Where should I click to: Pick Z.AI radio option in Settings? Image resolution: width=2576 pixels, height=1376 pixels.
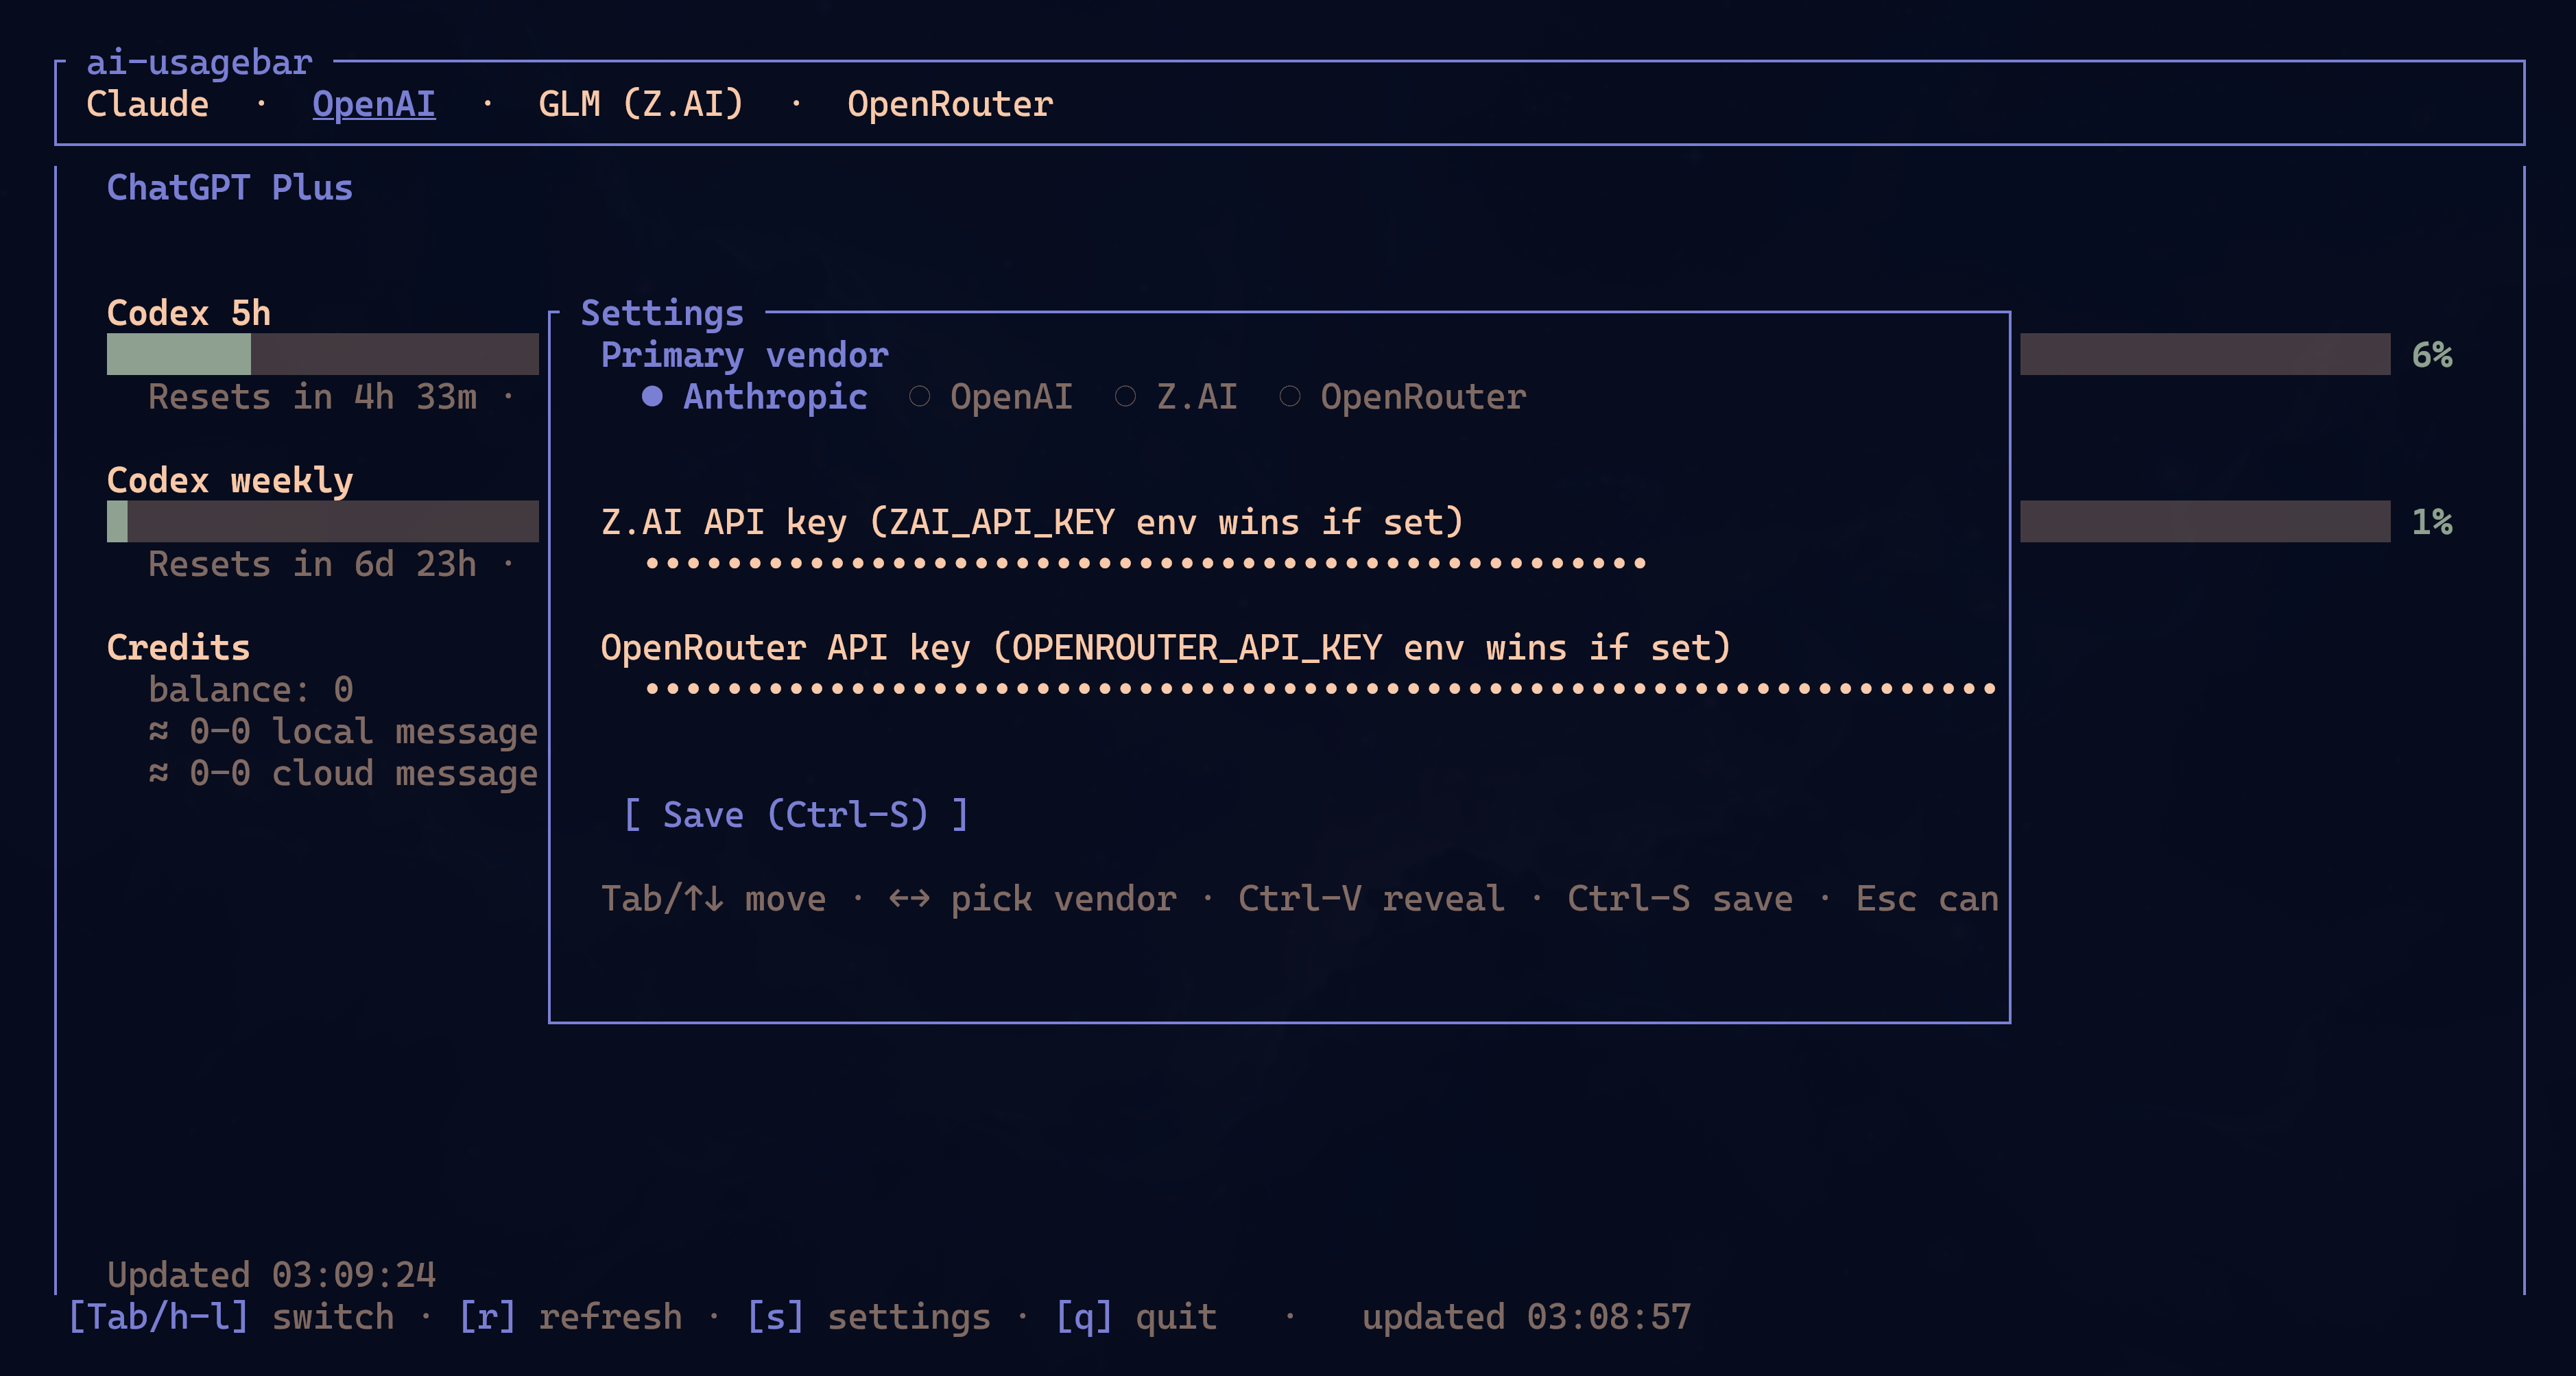click(1176, 397)
